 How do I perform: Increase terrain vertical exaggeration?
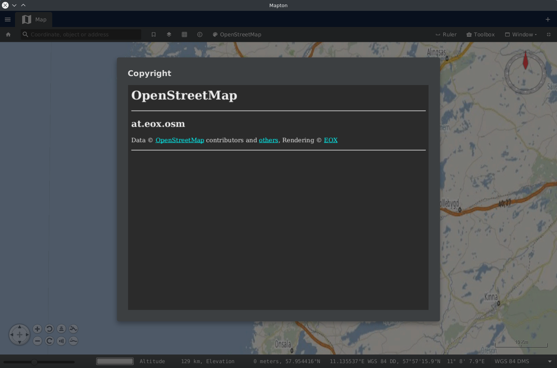73,329
